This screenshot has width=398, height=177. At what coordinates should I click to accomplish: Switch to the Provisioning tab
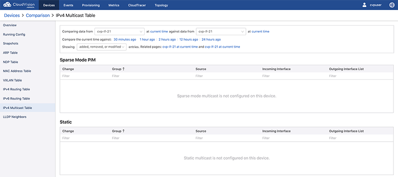point(91,5)
